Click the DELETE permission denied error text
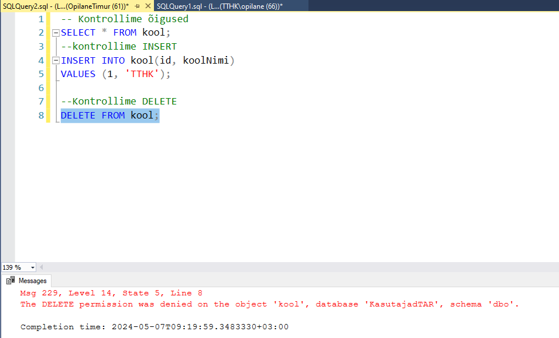The width and height of the screenshot is (559, 338). pyautogui.click(x=269, y=304)
